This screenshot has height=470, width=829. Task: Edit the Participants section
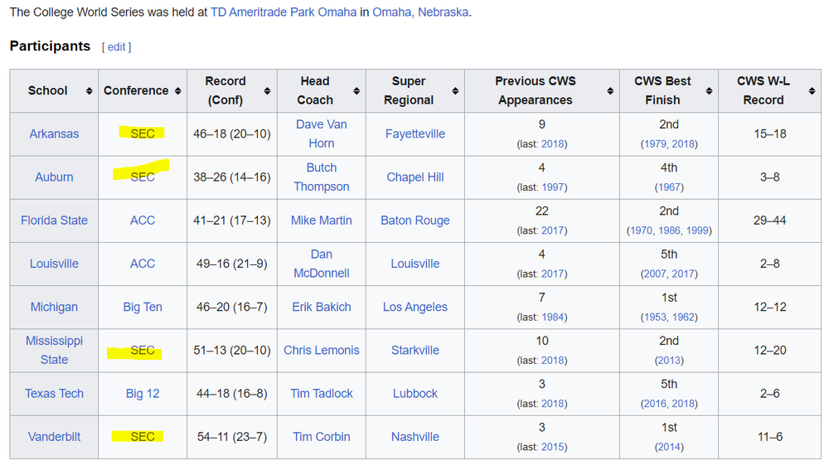(x=116, y=47)
